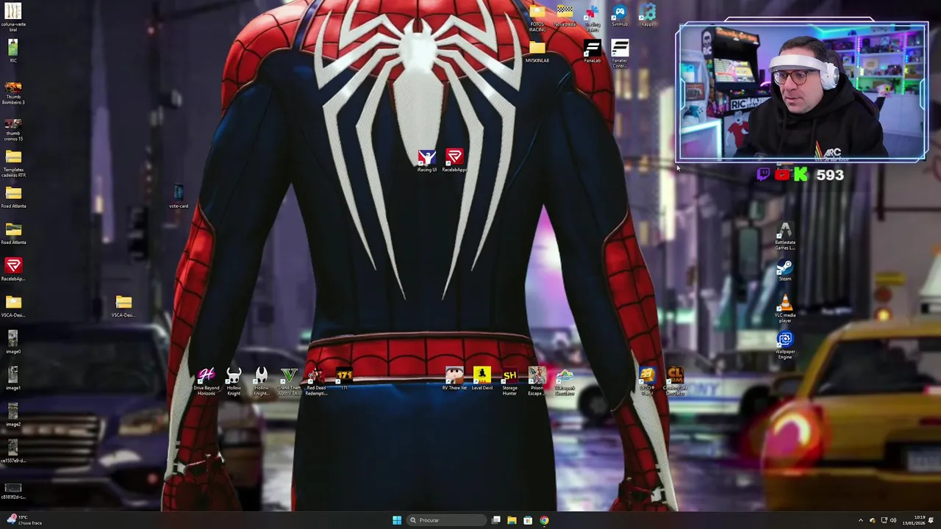Viewport: 941px width, 529px height.
Task: Select the Drive Beyond Horizons game shortcut
Action: (207, 382)
